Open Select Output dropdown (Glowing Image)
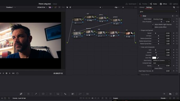 (x=161, y=19)
